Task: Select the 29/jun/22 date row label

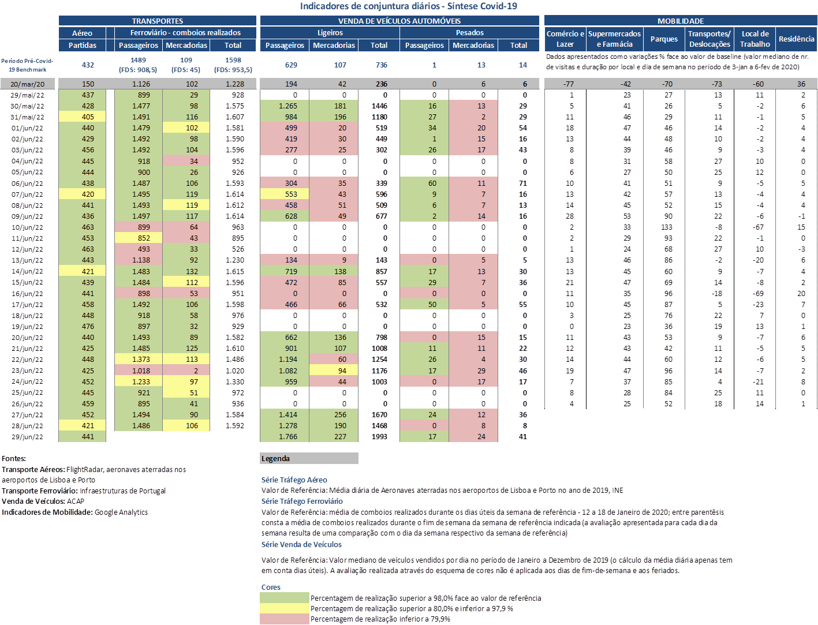Action: coord(27,437)
